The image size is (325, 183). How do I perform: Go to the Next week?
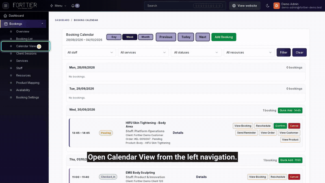point(202,37)
